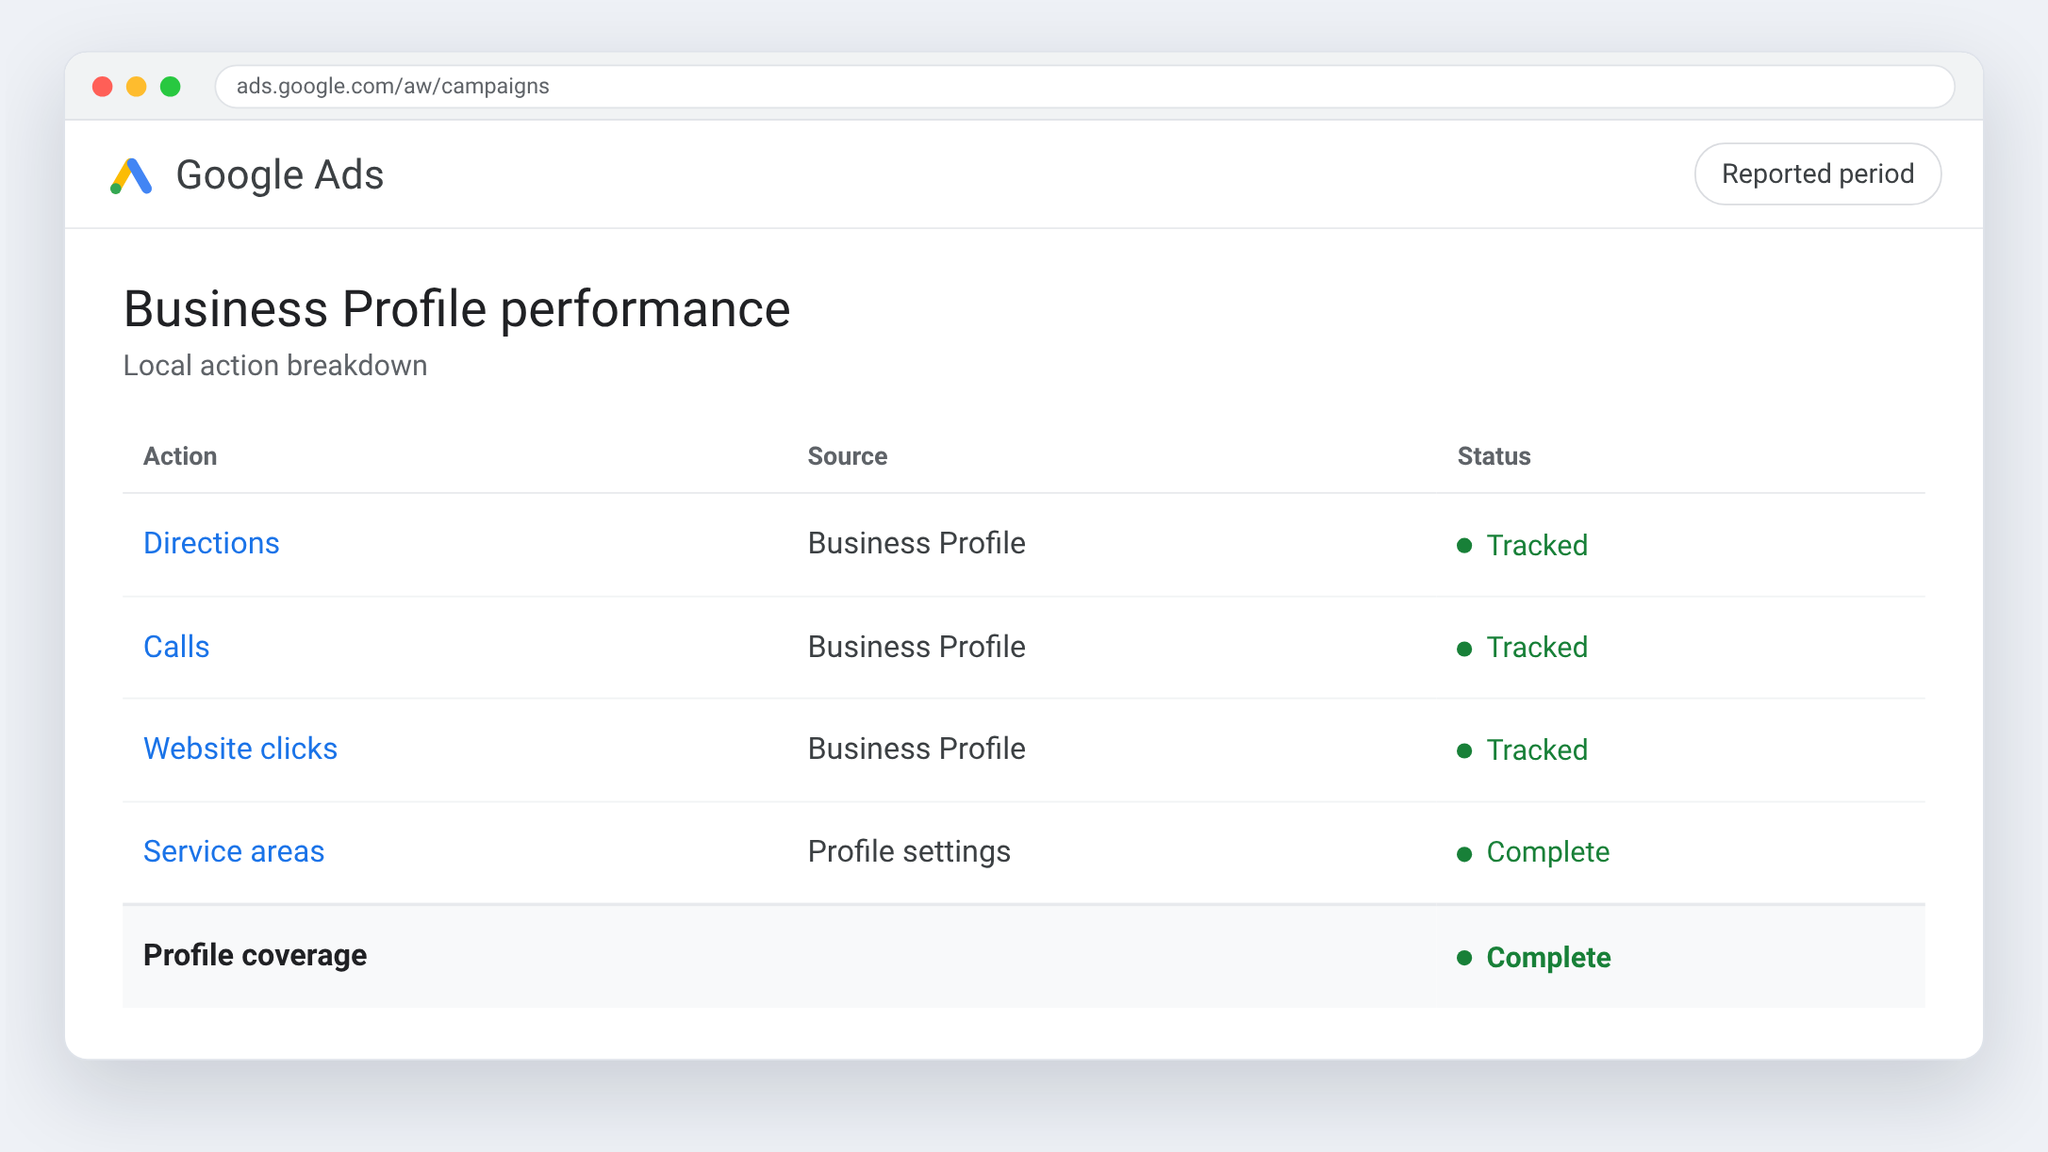2048x1152 pixels.
Task: Click the Business Profile performance heading
Action: click(457, 309)
